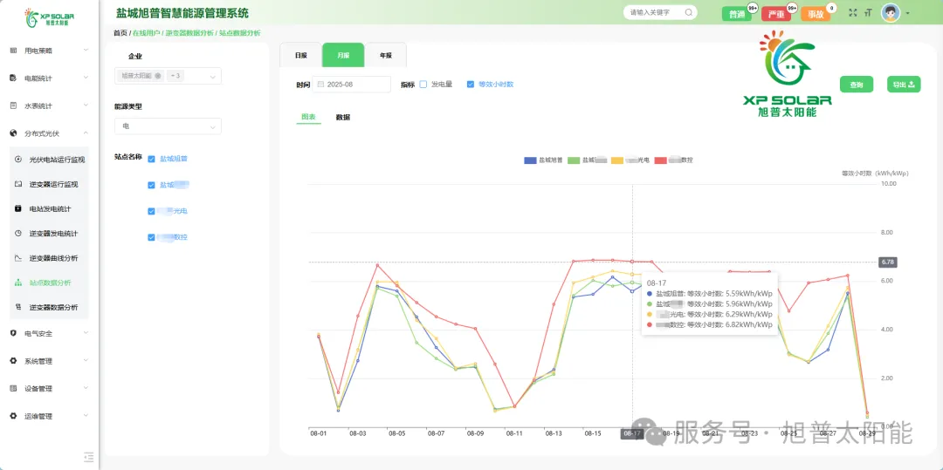Viewport: 943px width, 470px height.
Task: Remove the 旭普太阳能 tag from 企业 field
Action: tap(158, 76)
